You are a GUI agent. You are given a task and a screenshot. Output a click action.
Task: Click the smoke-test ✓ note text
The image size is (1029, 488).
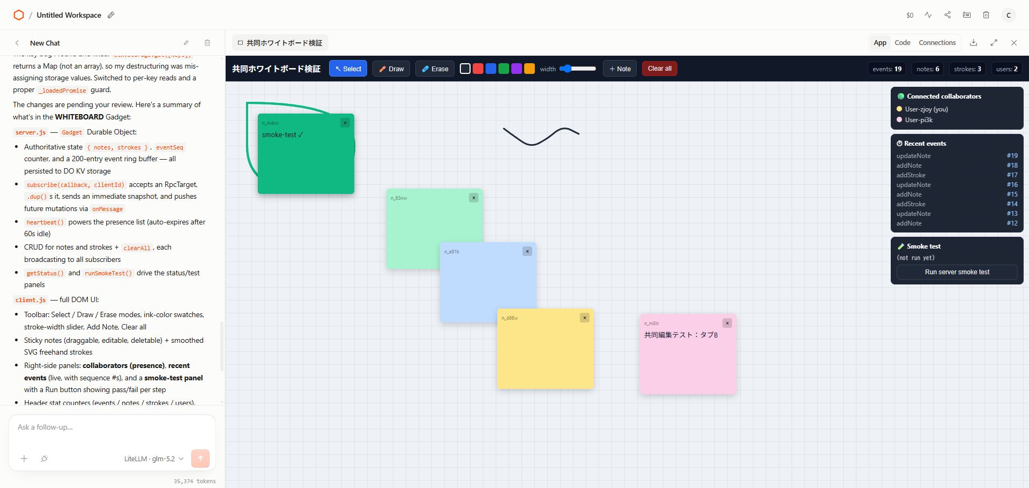[282, 135]
